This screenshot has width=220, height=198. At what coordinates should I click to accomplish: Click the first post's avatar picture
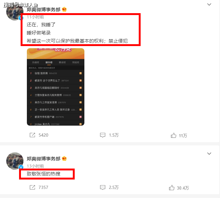pos(15,12)
